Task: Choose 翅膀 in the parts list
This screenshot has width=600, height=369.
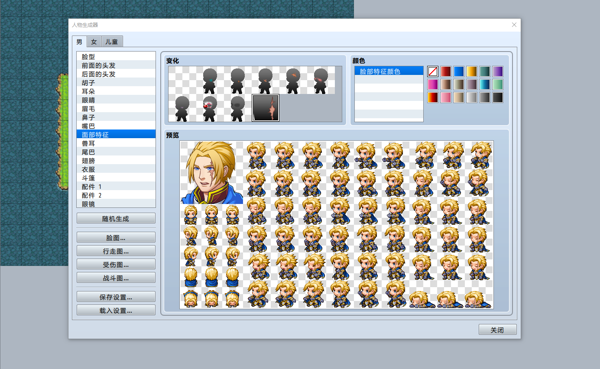Action: (116, 160)
